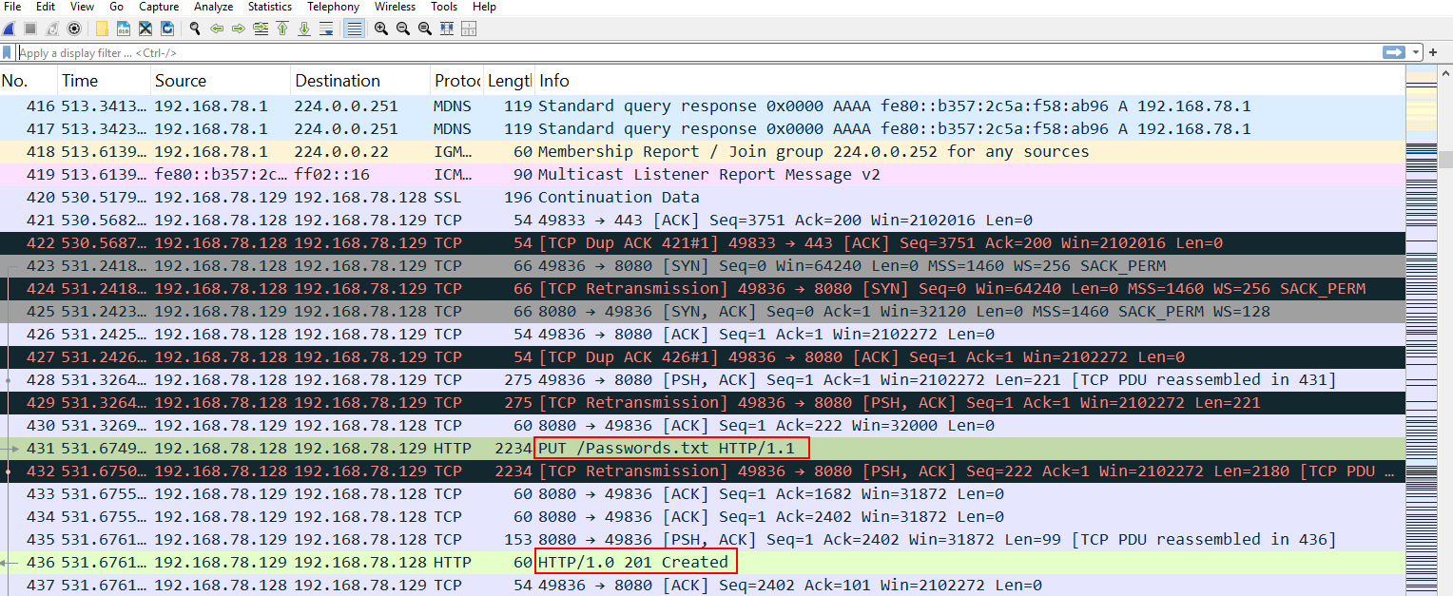Image resolution: width=1453 pixels, height=596 pixels.
Task: Add a filter button with the plus sign
Action: [x=1433, y=53]
